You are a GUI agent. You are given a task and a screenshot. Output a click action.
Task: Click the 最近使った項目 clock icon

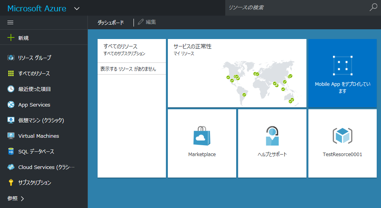(x=11, y=89)
